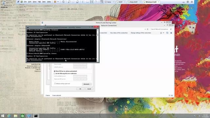Open the View menu in VMware
210x118 pixels.
(34, 2)
